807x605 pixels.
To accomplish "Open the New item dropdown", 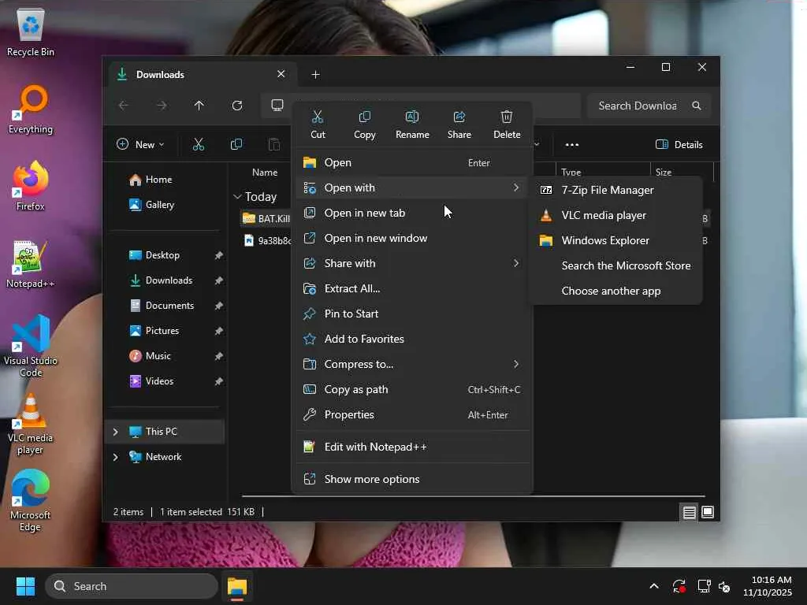I will tap(140, 144).
